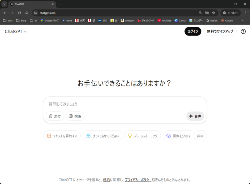Open the Chrome three-dot menu
250x184 pixels.
click(245, 13)
